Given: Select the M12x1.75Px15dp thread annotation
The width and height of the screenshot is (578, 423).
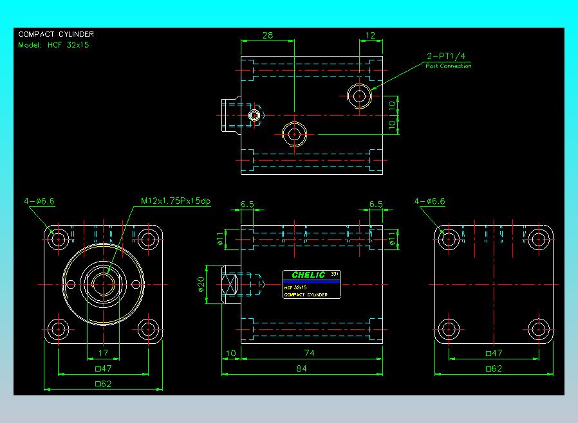Looking at the screenshot, I should 176,201.
